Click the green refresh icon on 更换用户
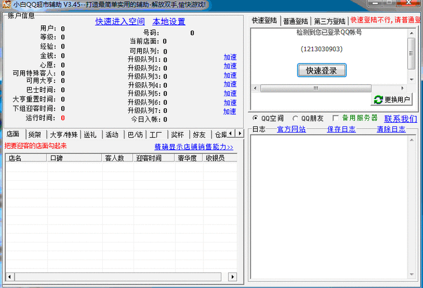This screenshot has width=423, height=288. 379,100
